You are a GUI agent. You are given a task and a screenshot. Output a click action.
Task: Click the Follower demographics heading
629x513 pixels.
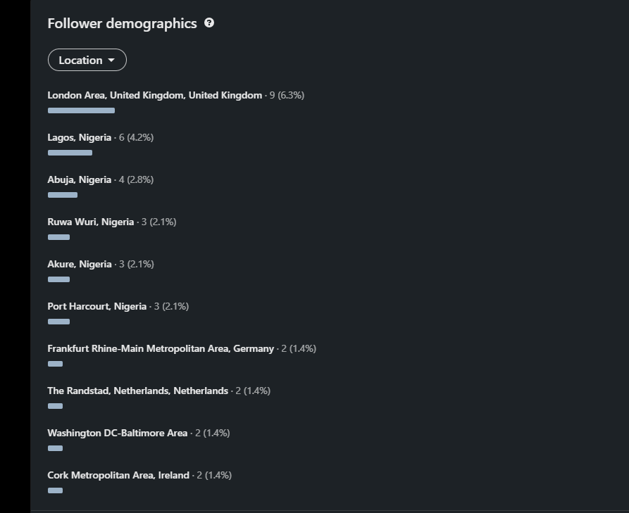[122, 23]
